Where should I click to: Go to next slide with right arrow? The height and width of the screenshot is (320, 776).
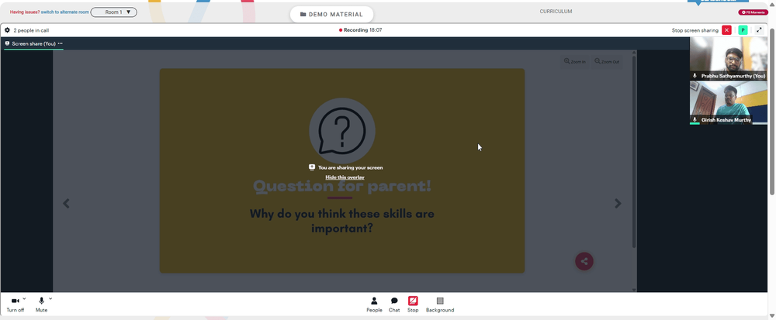tap(618, 204)
